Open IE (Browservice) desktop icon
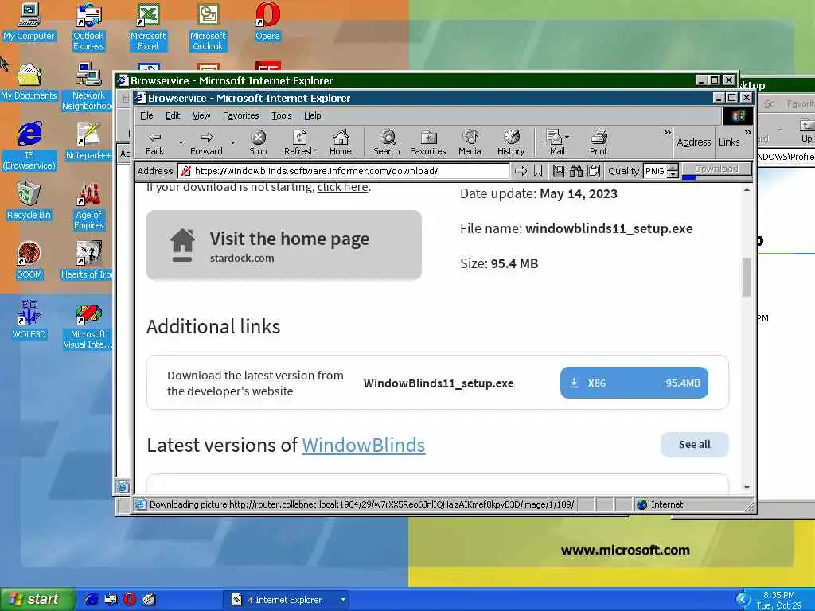 click(x=29, y=146)
